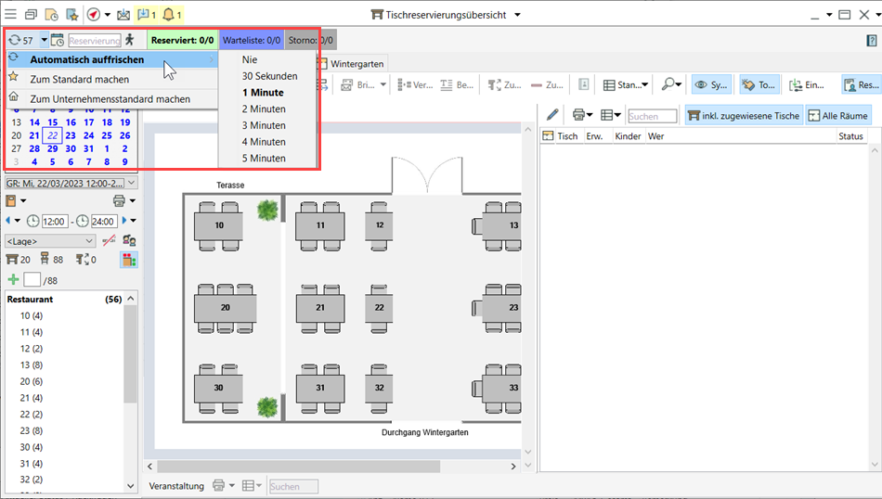This screenshot has height=499, width=882.
Task: Click the green plus add icon
Action: point(13,279)
